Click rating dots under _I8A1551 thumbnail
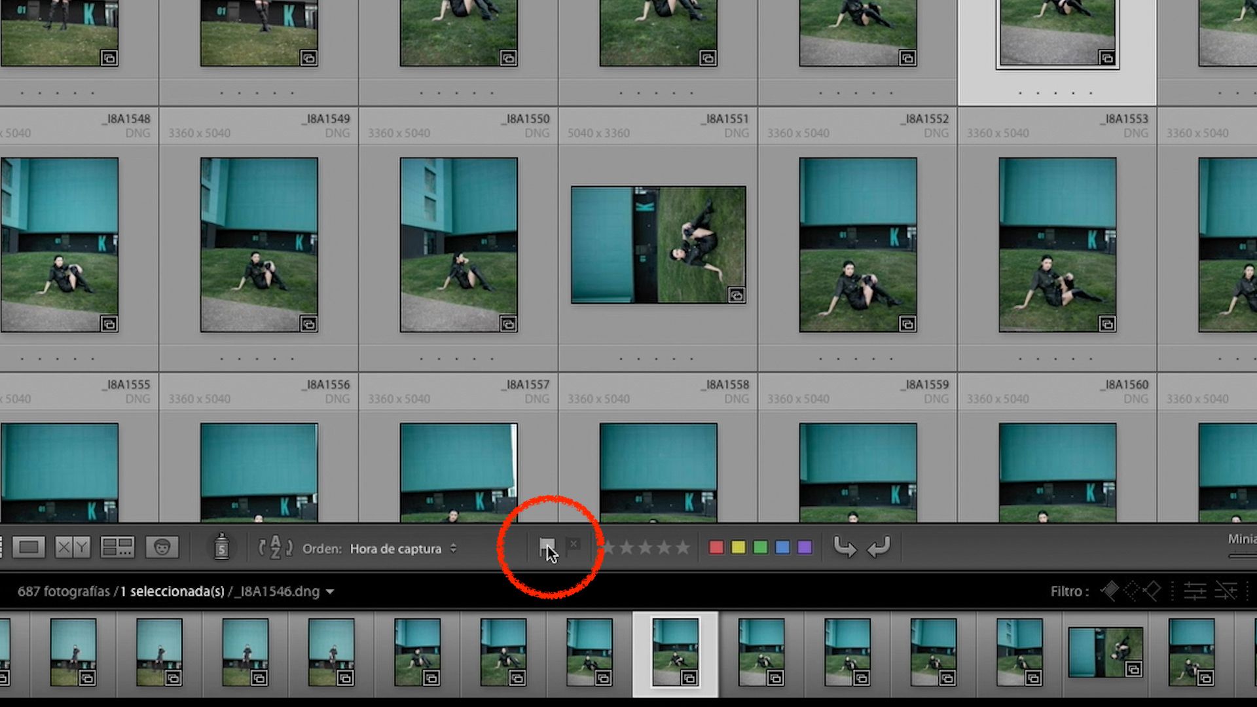Screen dimensions: 1257x707 point(656,359)
